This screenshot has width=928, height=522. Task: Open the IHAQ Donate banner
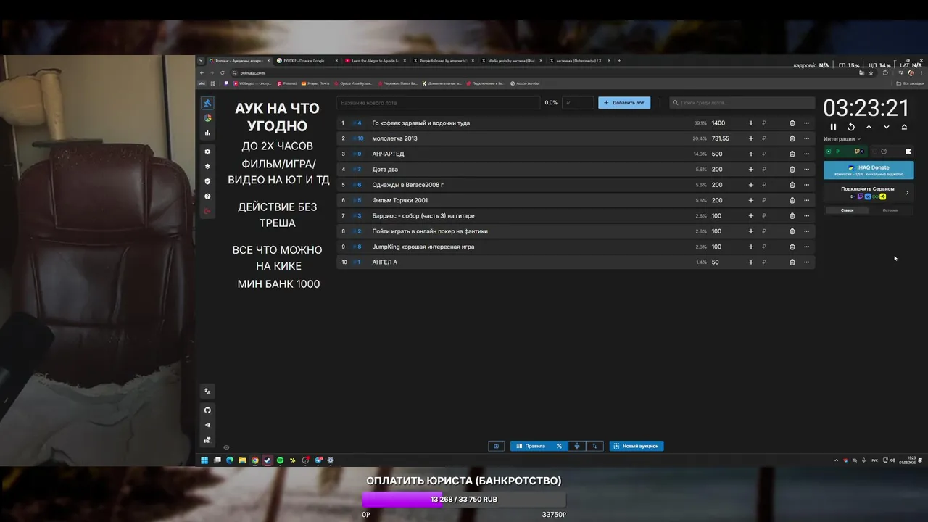[869, 170]
